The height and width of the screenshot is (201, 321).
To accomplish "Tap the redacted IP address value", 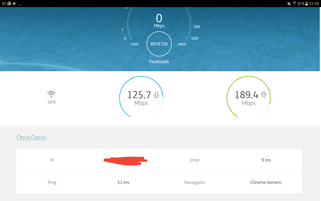I will [x=125, y=160].
